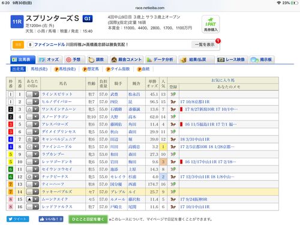Click the ひとこと日記を書く button
The height and width of the screenshot is (225, 300).
tap(88, 219)
